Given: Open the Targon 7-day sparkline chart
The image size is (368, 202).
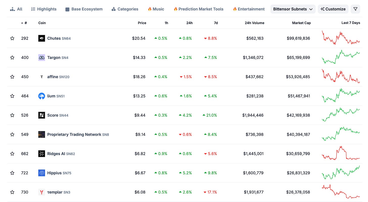Looking at the screenshot, I should (x=341, y=57).
